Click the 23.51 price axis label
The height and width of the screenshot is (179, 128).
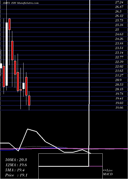point(119,48)
